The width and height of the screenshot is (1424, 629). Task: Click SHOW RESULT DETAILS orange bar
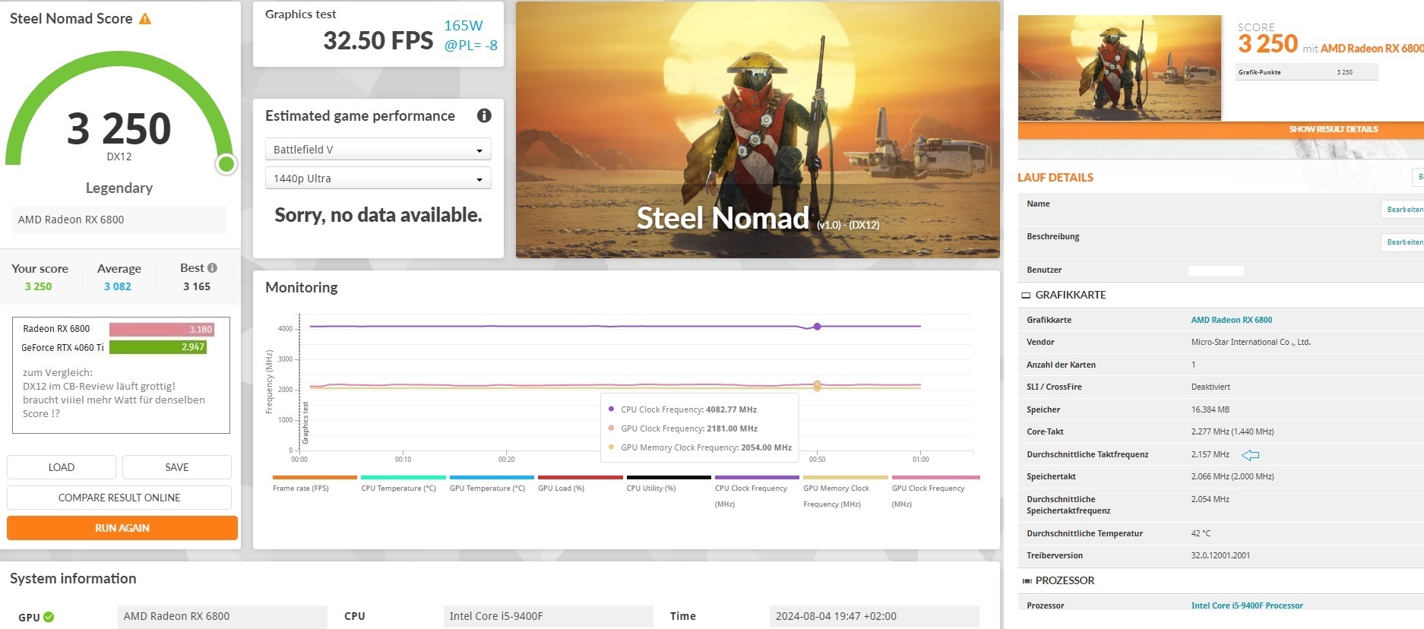1220,129
